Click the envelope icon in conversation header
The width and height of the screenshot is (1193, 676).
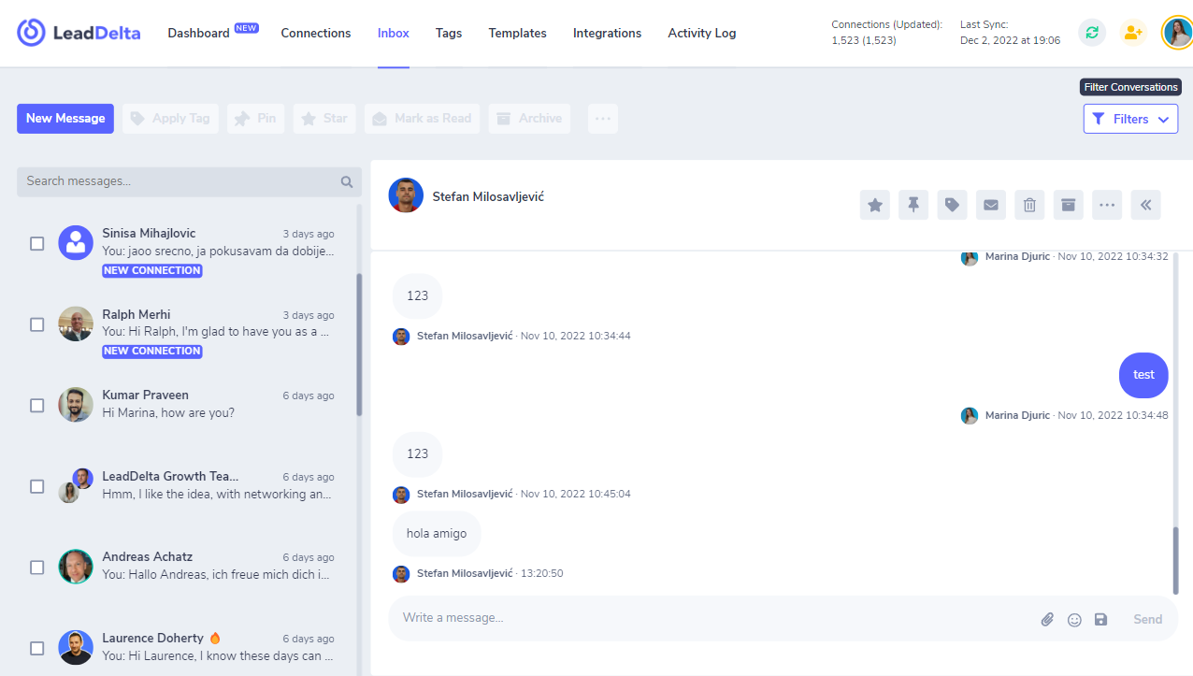coord(991,205)
